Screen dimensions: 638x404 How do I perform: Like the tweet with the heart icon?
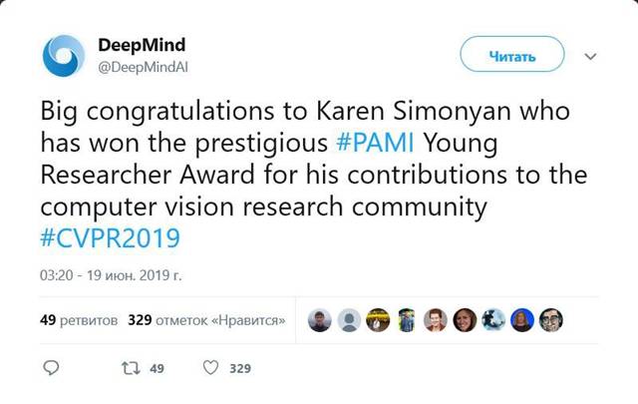coord(210,368)
